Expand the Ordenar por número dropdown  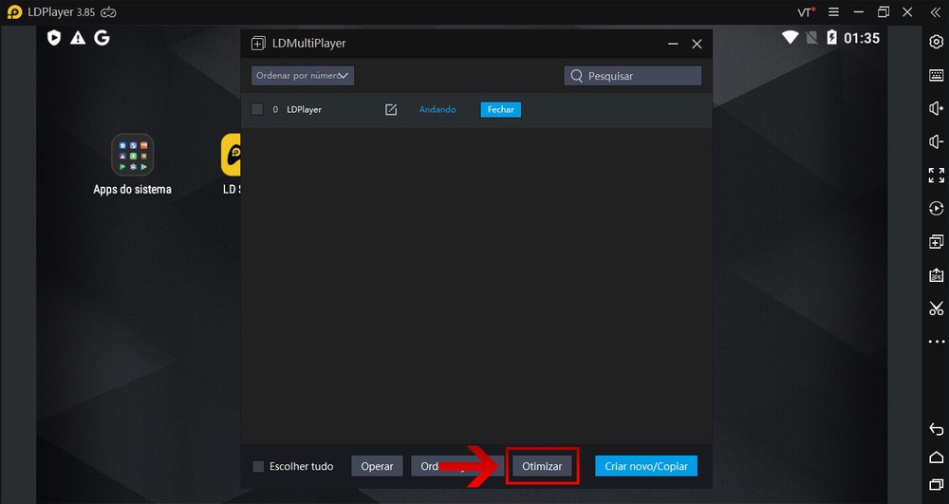pos(303,76)
